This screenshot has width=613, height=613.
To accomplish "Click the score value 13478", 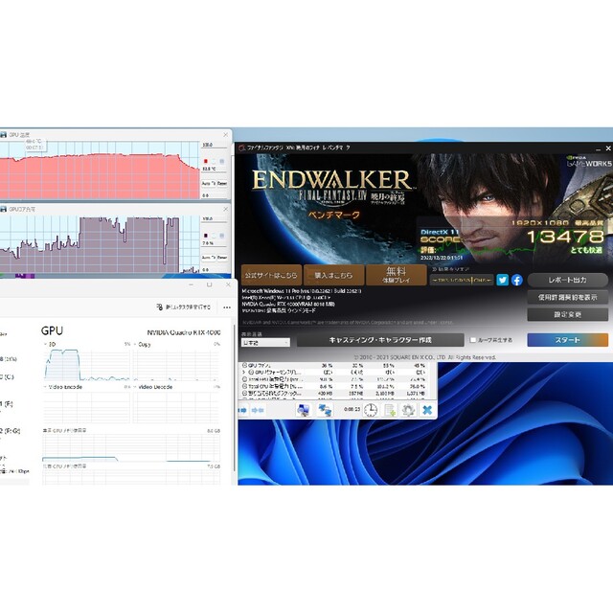I will [x=565, y=237].
